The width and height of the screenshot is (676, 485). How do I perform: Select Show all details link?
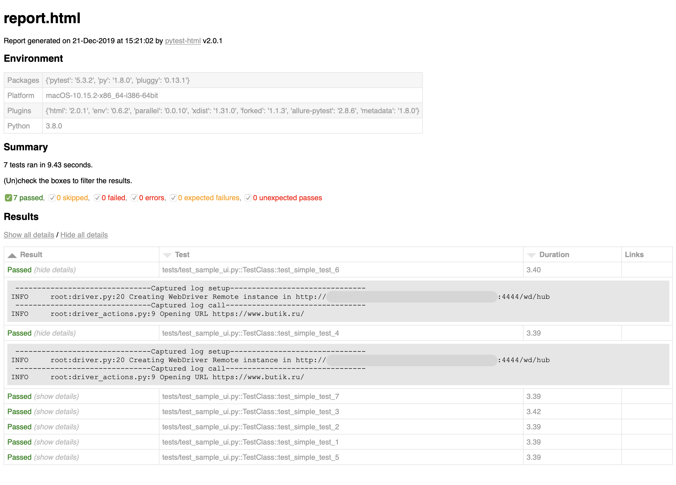(x=29, y=235)
